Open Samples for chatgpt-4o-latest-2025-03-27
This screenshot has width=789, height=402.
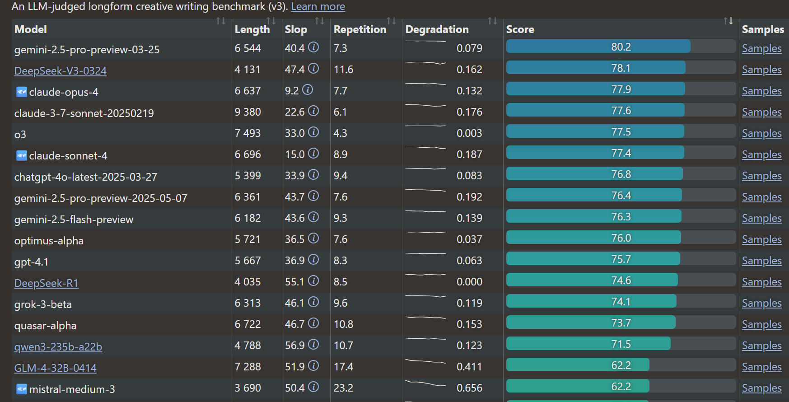pyautogui.click(x=762, y=176)
